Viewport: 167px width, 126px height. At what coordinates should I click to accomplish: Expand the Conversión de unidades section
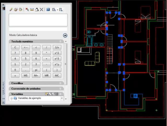point(60,88)
